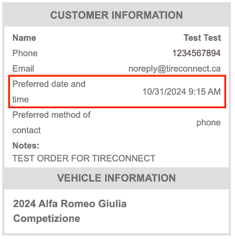
Task: Click the 9:15 AM time portion
Action: pyautogui.click(x=204, y=92)
